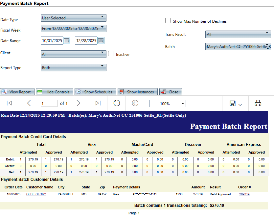
Task: Open calendar picker for start date
Action: pos(67,41)
